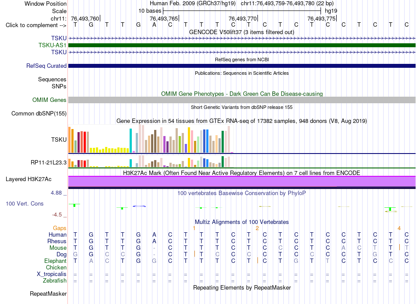Screen dimensions: 416x304
Task: Click the orange gap marker numbered 2
Action: click(x=257, y=228)
